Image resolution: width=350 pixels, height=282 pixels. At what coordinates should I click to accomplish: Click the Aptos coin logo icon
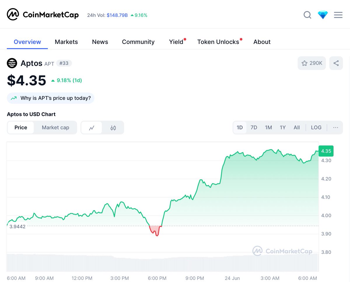[12, 63]
